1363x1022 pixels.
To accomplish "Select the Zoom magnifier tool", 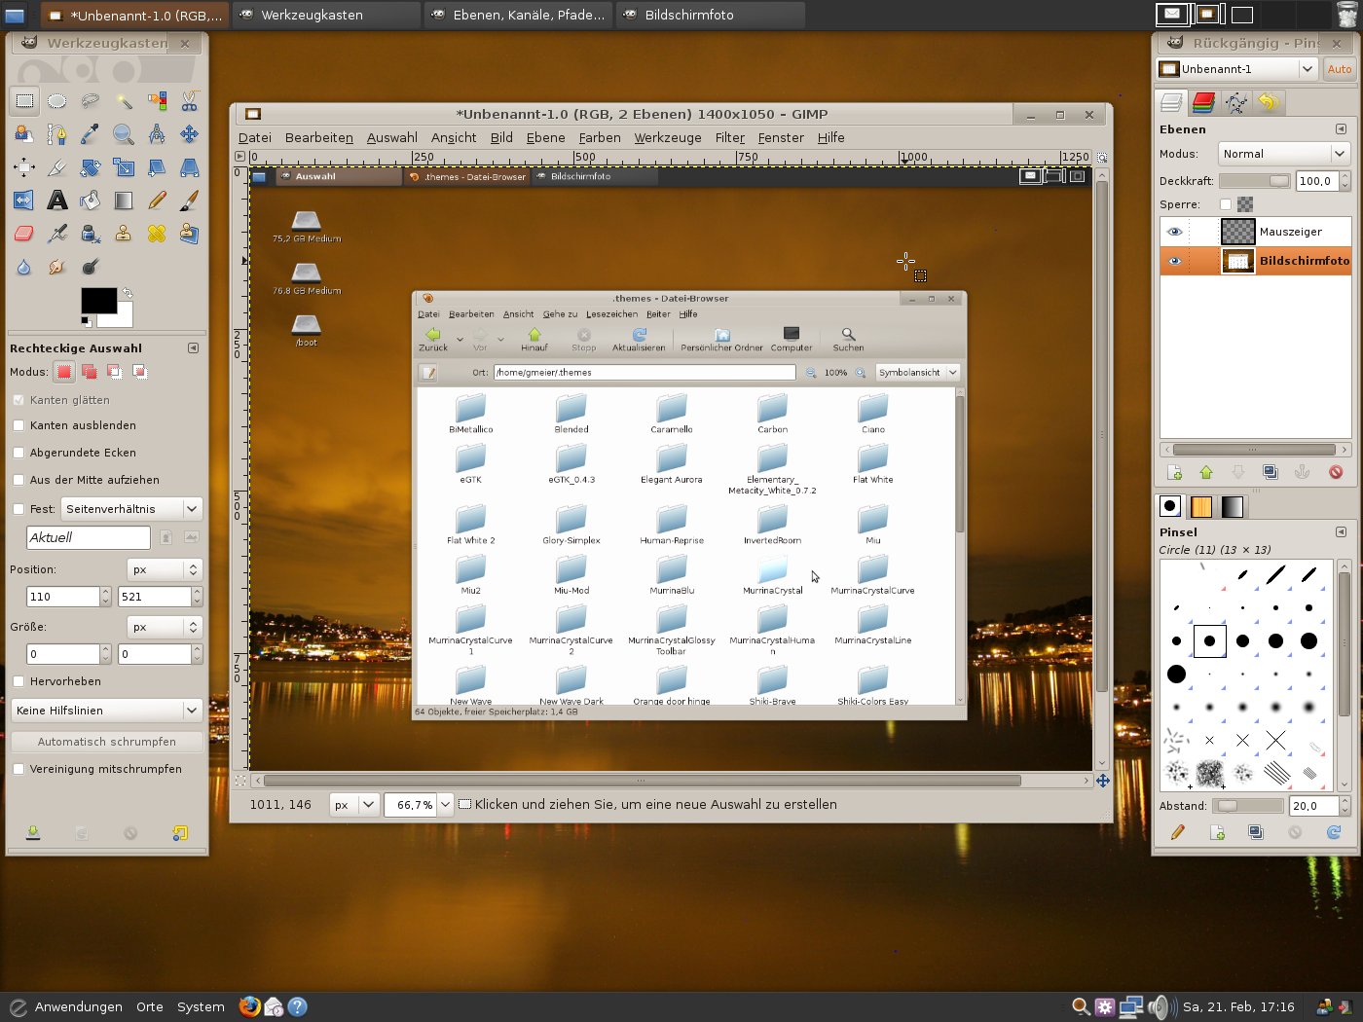I will point(124,133).
